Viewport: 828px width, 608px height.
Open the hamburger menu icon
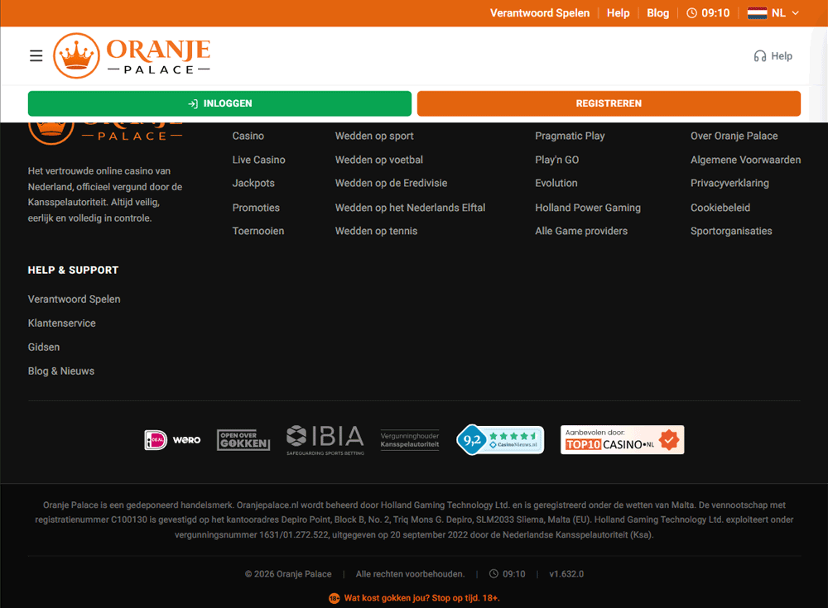click(36, 55)
